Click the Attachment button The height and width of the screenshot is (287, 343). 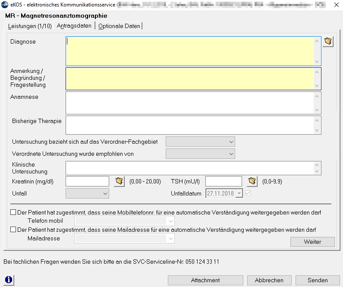pos(205,280)
